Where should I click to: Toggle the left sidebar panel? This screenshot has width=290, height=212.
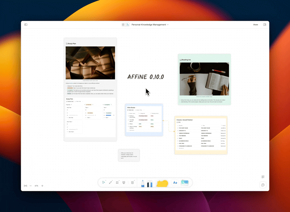(26, 25)
